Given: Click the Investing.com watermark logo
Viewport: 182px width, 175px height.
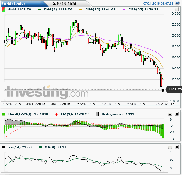Looking at the screenshot, I should tap(47, 92).
